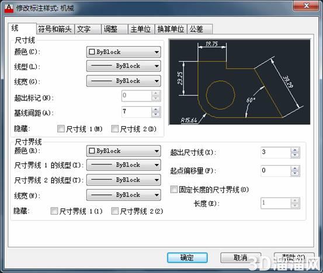Open the 尺寸线 颜色(C) dropdown
Image resolution: width=323 pixels, height=273 pixels.
point(124,52)
